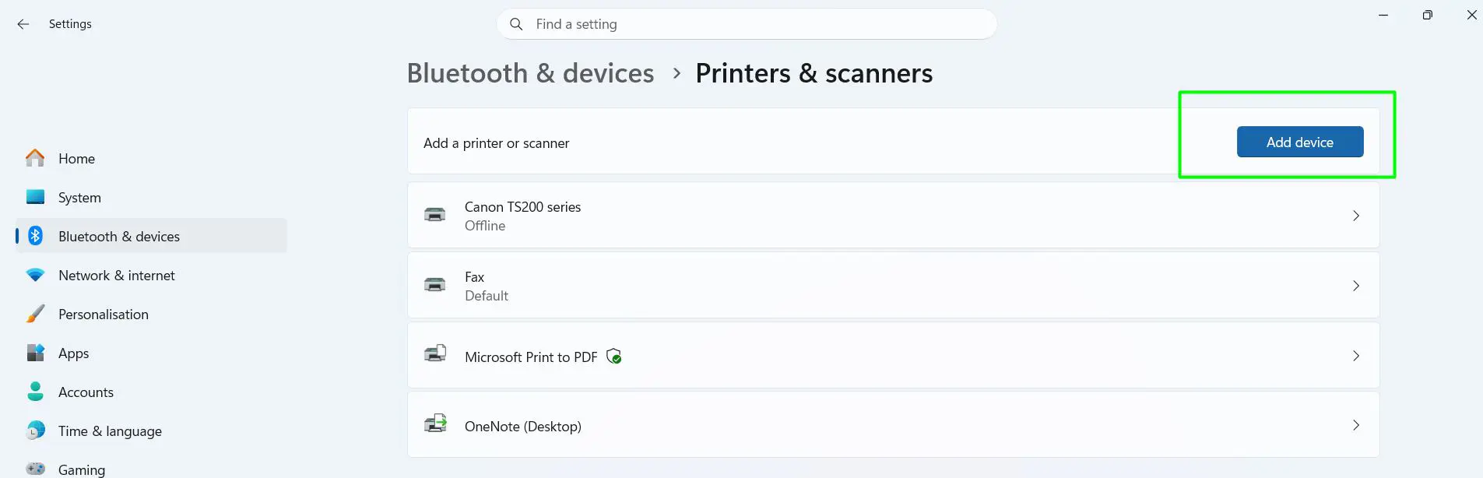Open Accounts settings
The width and height of the screenshot is (1483, 478).
pos(151,392)
